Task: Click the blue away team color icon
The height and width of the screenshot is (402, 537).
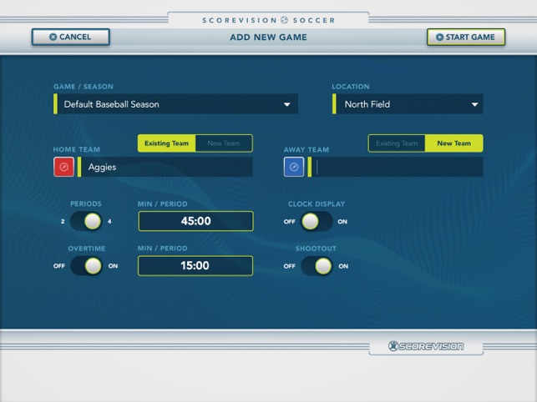Action: [294, 167]
